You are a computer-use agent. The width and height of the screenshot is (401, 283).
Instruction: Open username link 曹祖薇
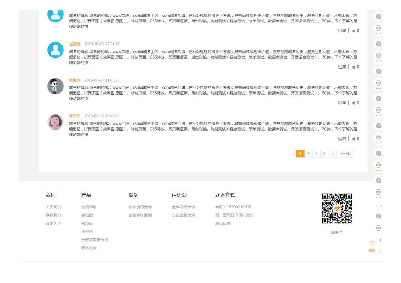(x=75, y=80)
